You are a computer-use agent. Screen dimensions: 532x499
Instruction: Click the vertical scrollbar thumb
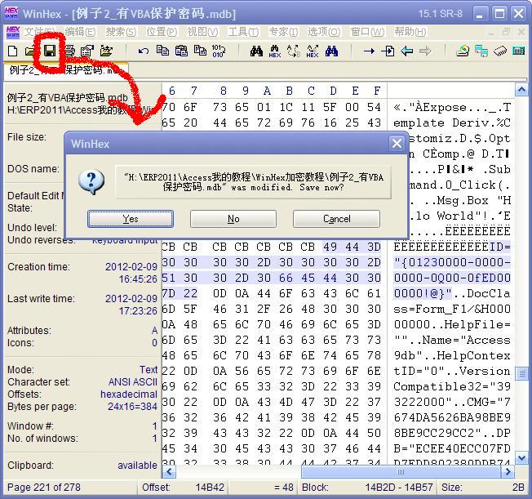(x=521, y=374)
